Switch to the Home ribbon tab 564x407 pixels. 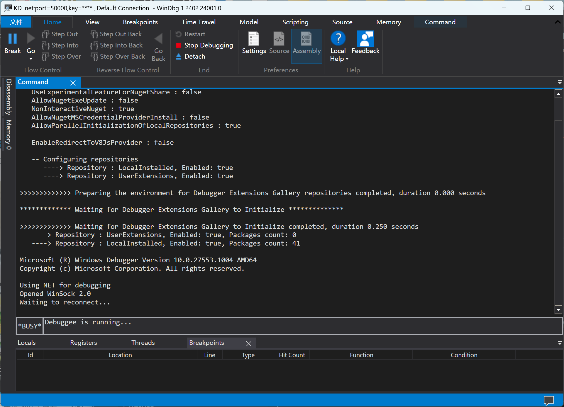pos(52,22)
